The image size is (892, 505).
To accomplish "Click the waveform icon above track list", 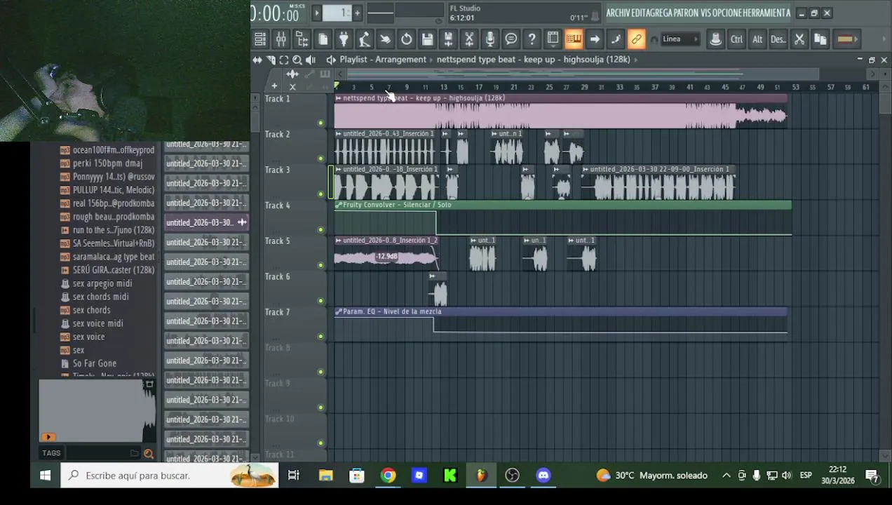I will point(292,74).
